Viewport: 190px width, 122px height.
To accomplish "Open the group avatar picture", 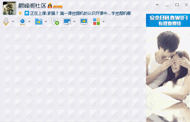I will click(x=10, y=8).
